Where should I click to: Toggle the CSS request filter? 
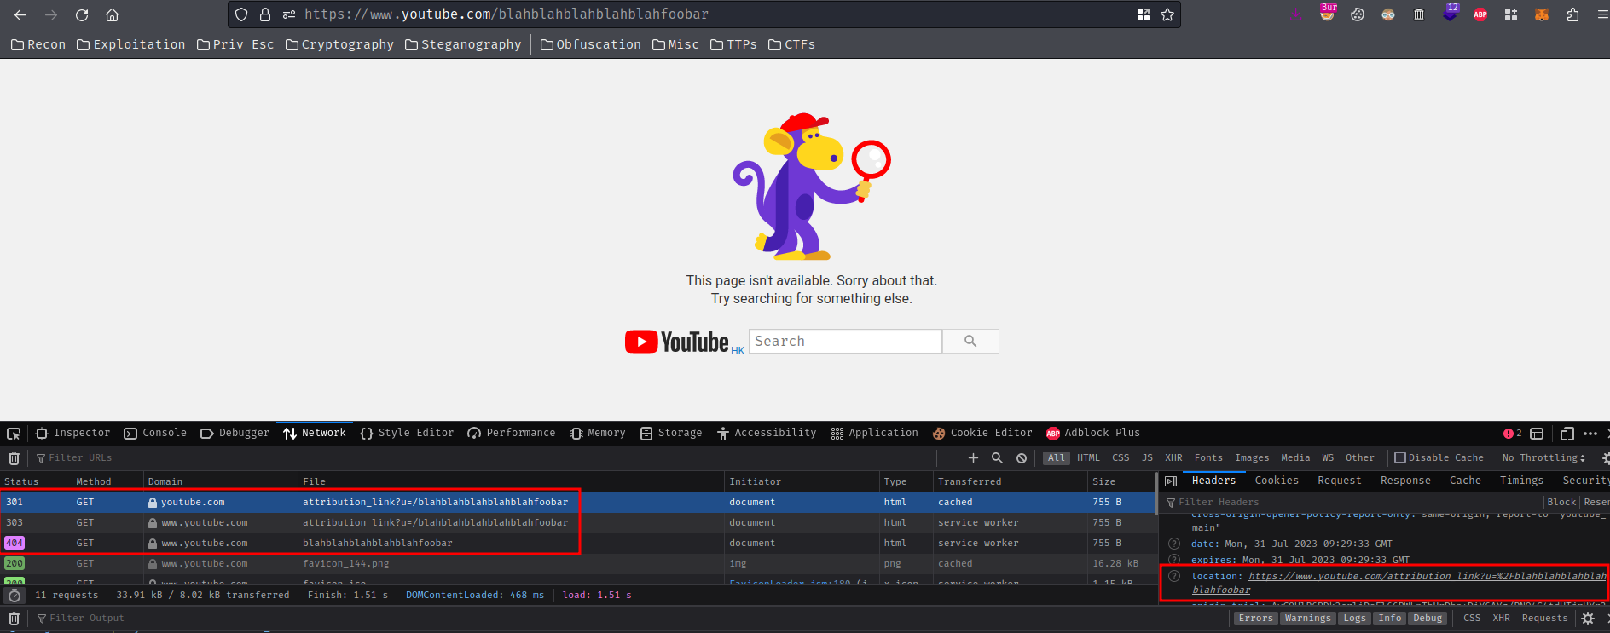(1121, 458)
